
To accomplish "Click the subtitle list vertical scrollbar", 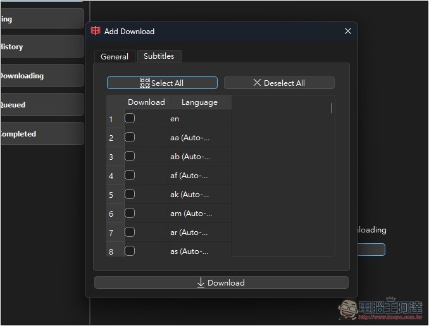I will [331, 109].
